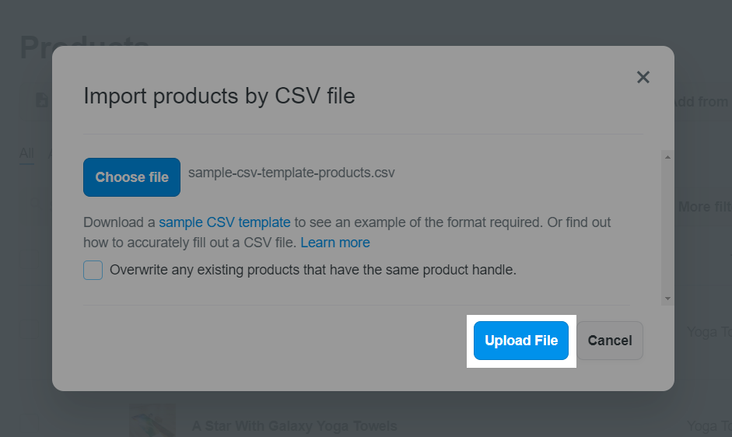This screenshot has height=437, width=732.
Task: Click the Add from option at top right
Action: (x=700, y=102)
